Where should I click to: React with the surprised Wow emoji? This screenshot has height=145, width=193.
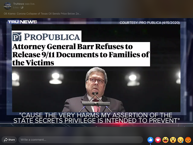[173, 140]
